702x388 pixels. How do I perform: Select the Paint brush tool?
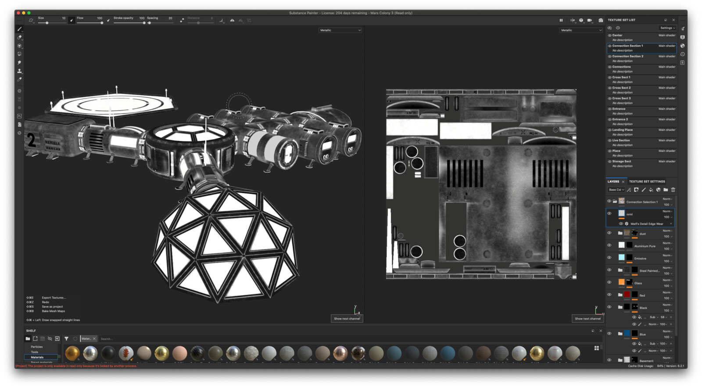[x=19, y=29]
